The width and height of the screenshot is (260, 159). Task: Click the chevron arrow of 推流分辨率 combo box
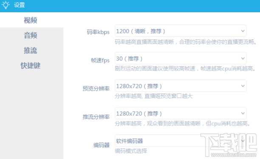coord(243,113)
